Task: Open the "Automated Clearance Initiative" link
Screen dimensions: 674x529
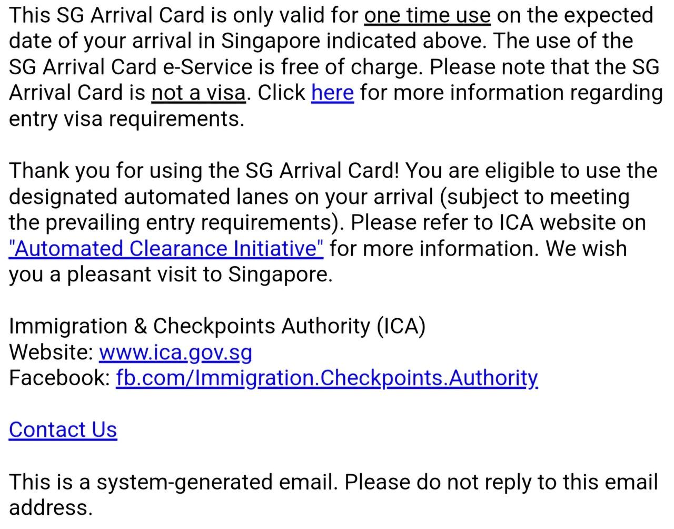Action: [166, 249]
